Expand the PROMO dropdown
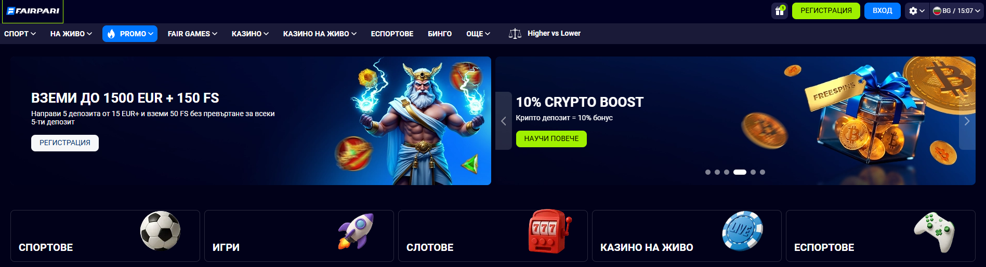This screenshot has height=267, width=986. [130, 34]
